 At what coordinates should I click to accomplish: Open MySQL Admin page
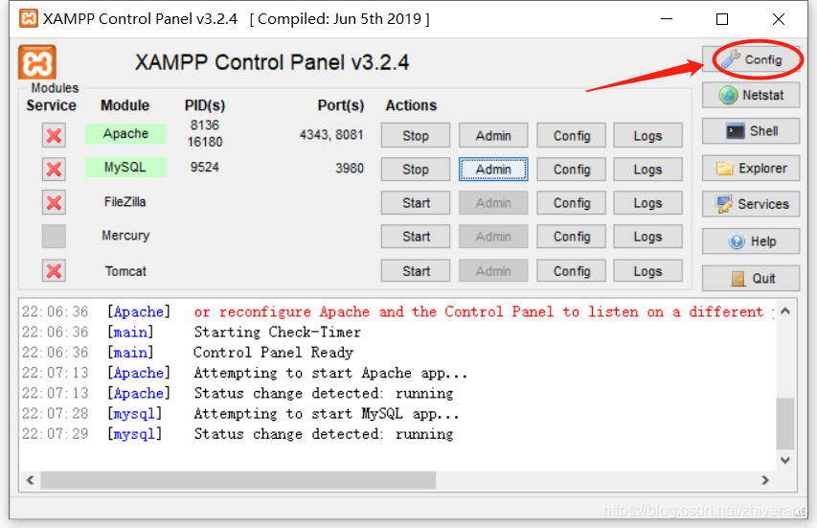(x=493, y=169)
